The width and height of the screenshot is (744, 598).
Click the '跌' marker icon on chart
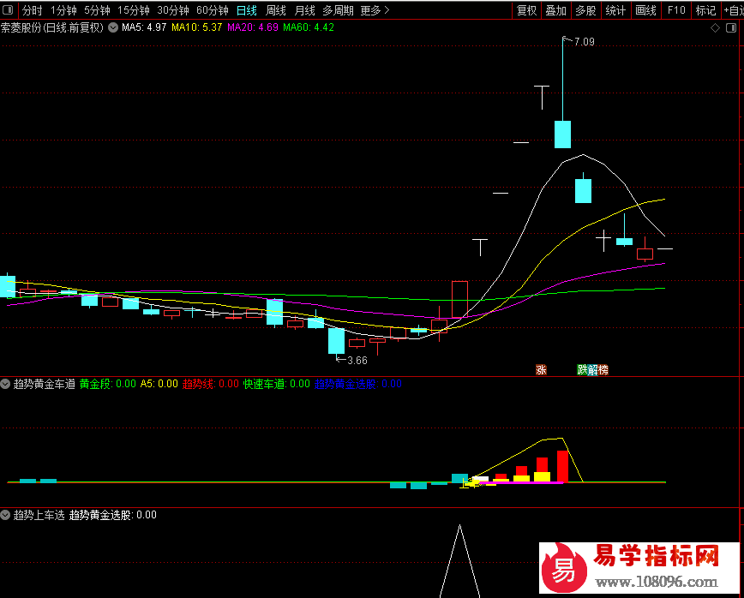(x=582, y=370)
